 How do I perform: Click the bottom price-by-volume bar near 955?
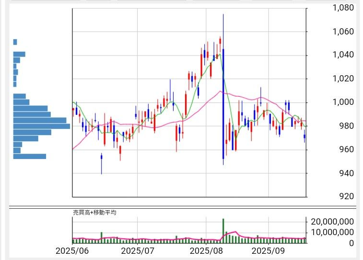pyautogui.click(x=30, y=157)
